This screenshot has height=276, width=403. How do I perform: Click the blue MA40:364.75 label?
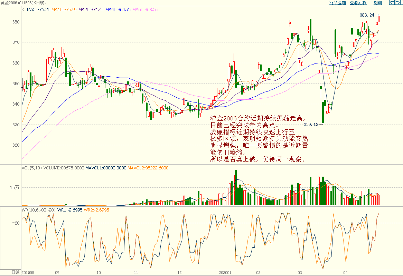tap(118, 10)
